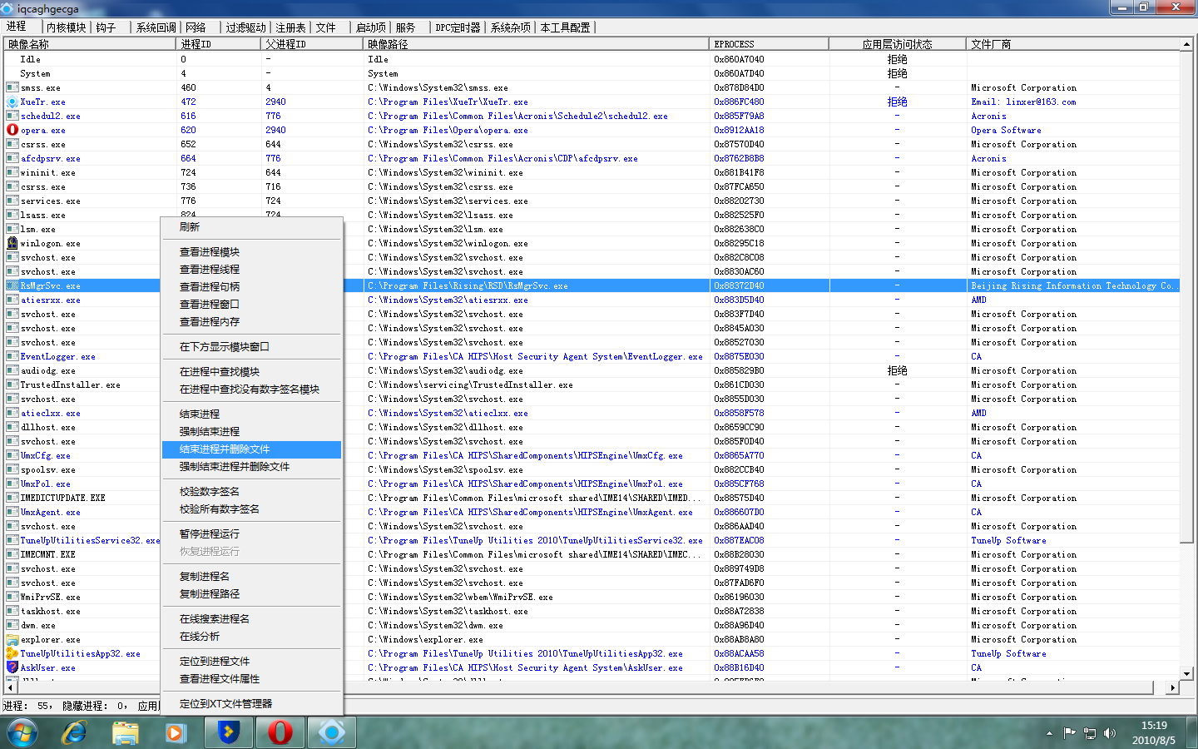The width and height of the screenshot is (1198, 749).
Task: Click the opera.exe process icon in list
Action: pyautogui.click(x=12, y=131)
